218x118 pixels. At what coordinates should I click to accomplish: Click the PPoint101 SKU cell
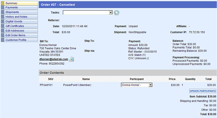click(x=46, y=85)
